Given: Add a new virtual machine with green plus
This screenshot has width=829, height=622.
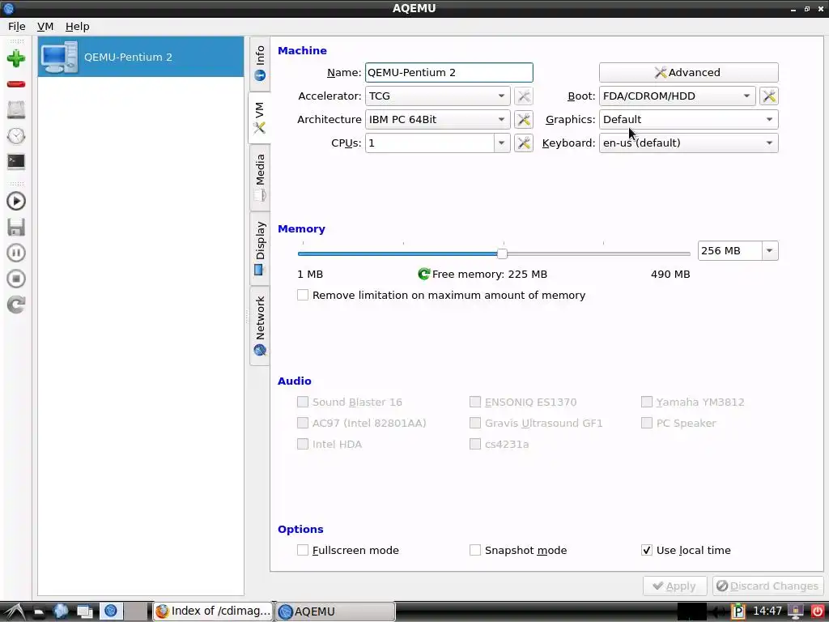Looking at the screenshot, I should click(x=16, y=58).
